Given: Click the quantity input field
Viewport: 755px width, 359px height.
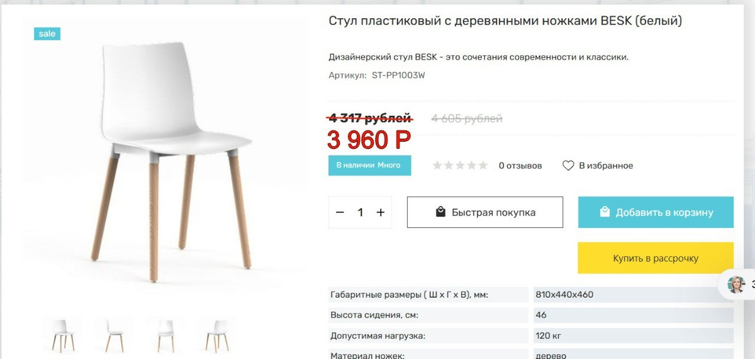Looking at the screenshot, I should click(361, 212).
